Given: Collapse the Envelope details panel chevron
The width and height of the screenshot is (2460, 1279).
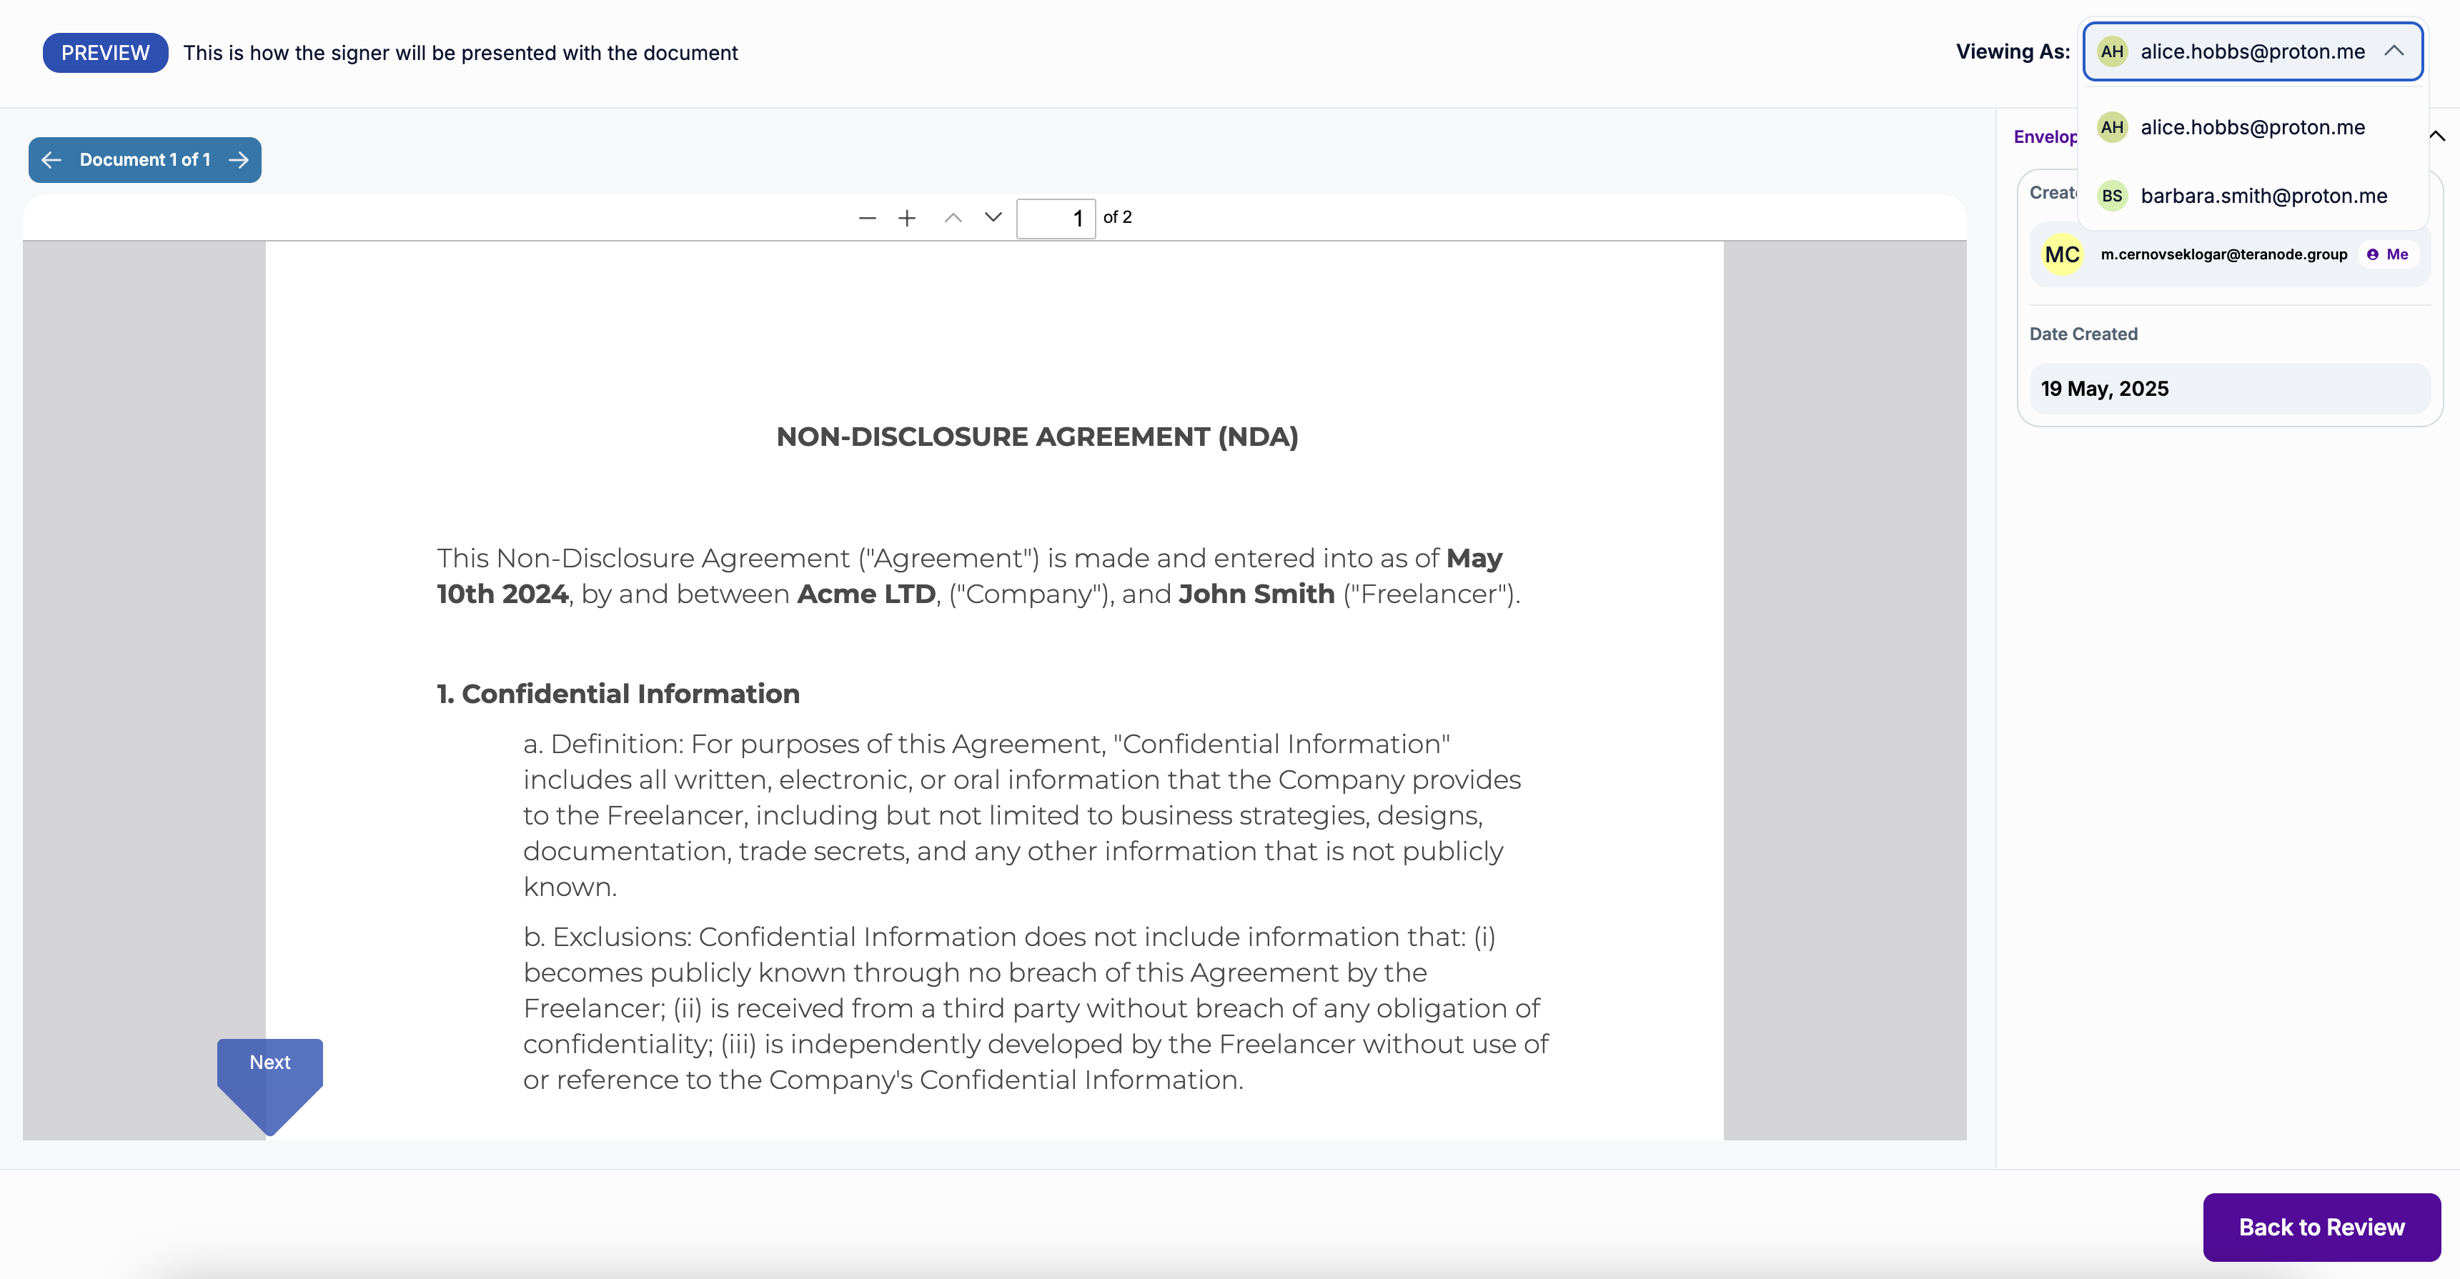Looking at the screenshot, I should [2436, 136].
